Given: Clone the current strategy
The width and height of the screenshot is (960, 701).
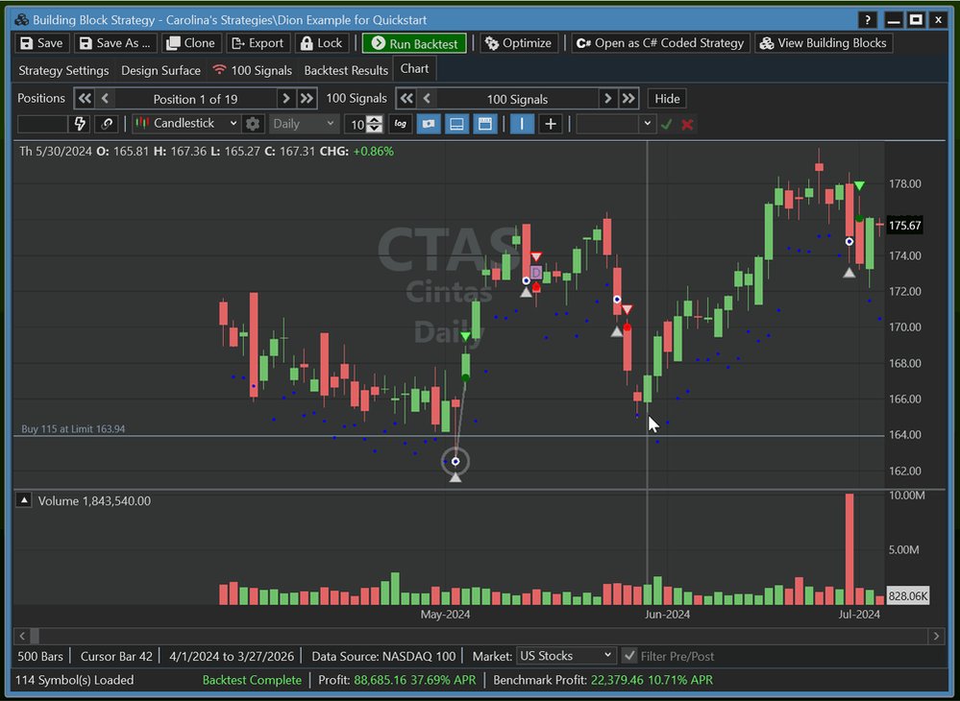Looking at the screenshot, I should click(191, 43).
